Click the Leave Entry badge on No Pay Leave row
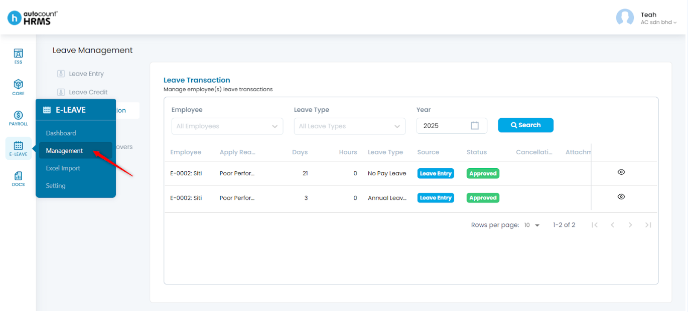This screenshot has height=312, width=688. [436, 174]
